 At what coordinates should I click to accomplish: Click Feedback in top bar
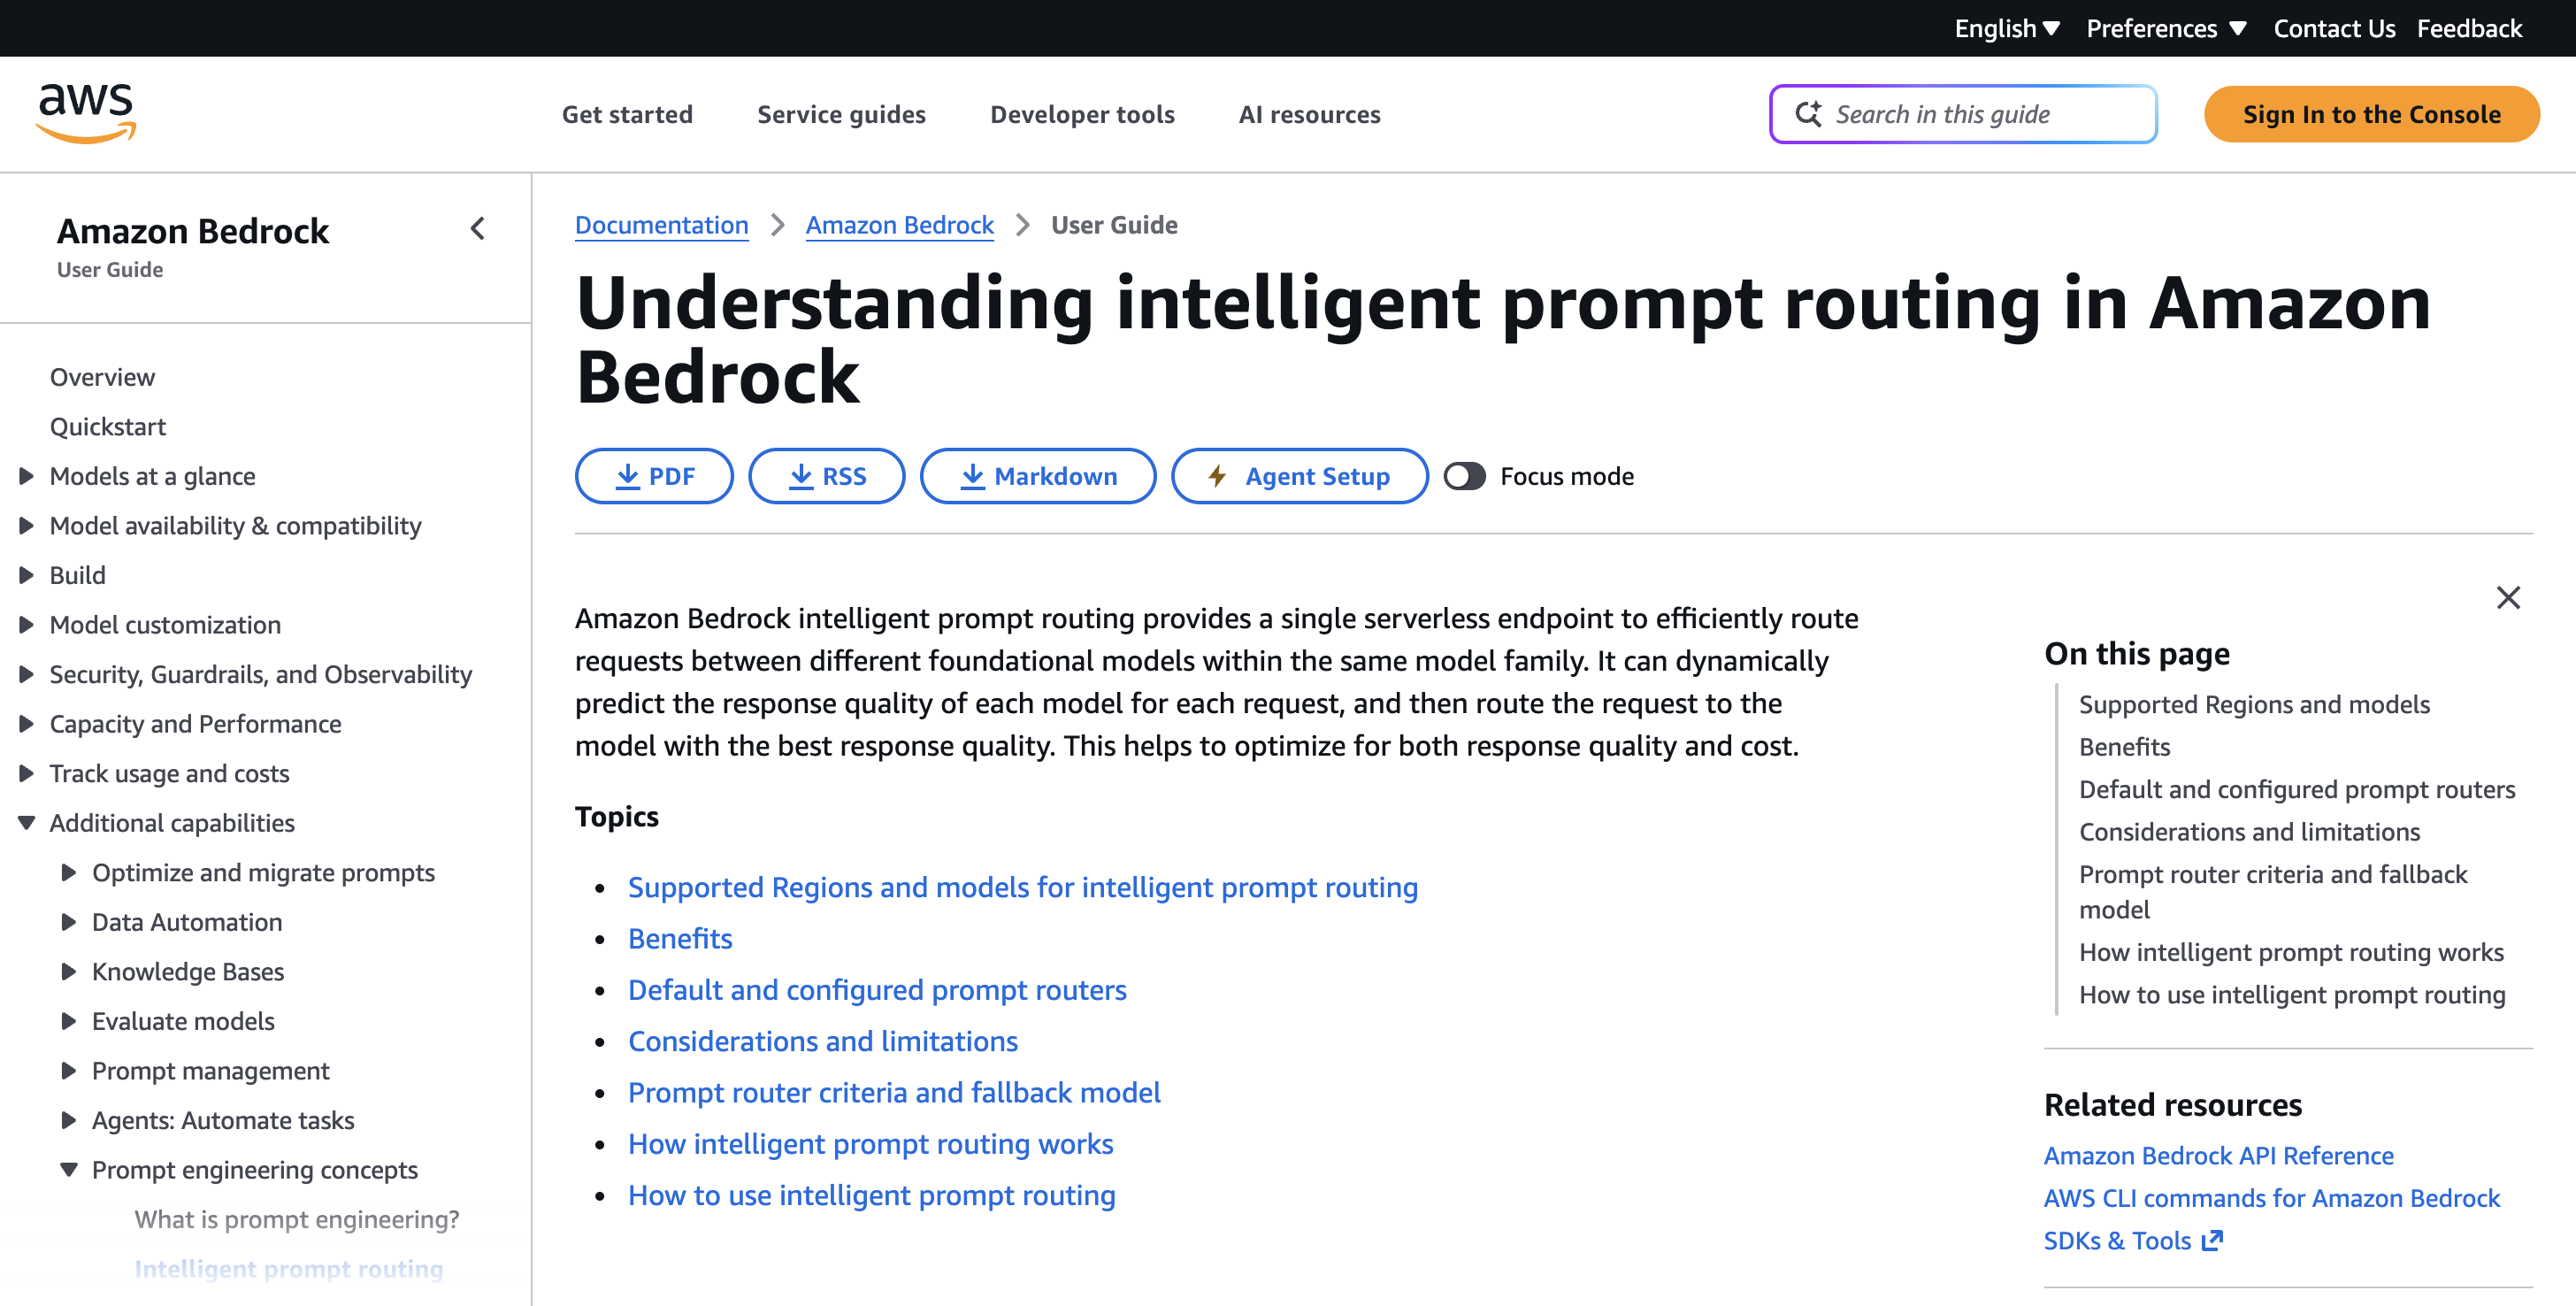click(2469, 28)
